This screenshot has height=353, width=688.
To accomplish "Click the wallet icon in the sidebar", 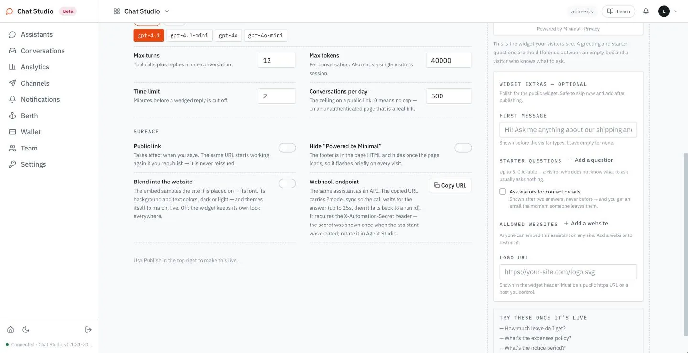I will 12,132.
